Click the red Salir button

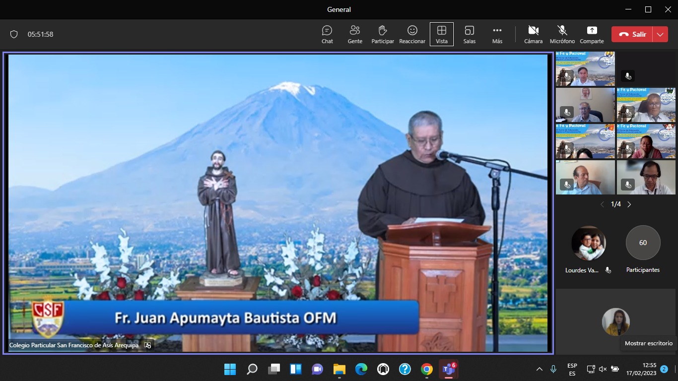[632, 34]
